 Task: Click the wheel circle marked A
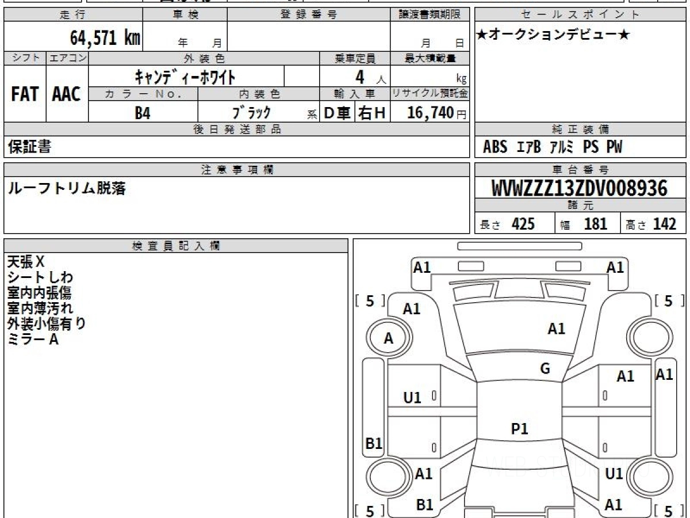[x=389, y=338]
